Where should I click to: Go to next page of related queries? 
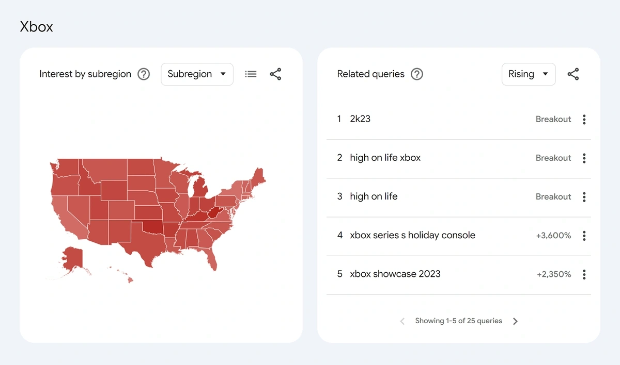[515, 321]
